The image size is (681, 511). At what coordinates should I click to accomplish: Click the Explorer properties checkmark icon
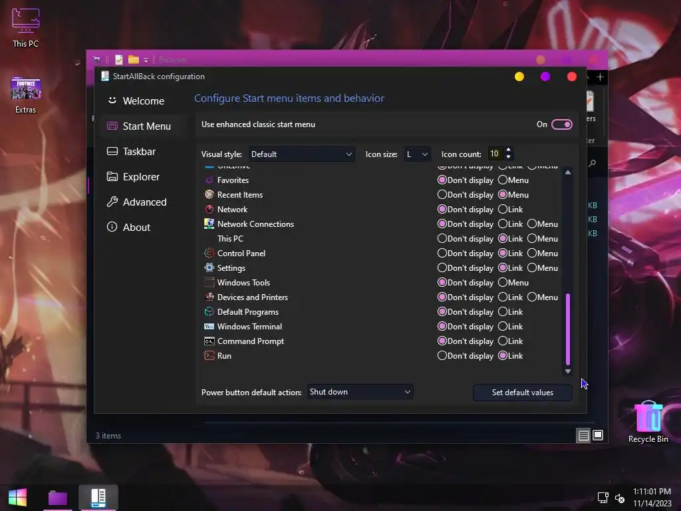[119, 59]
